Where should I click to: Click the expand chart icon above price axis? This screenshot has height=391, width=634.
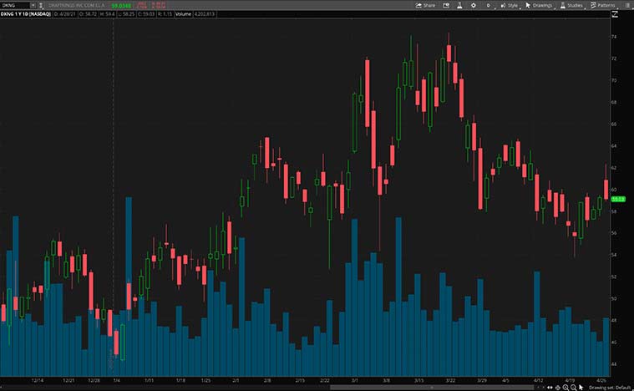point(615,14)
